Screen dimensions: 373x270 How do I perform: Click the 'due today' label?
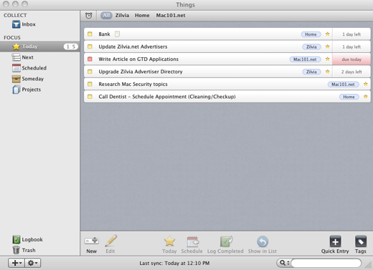351,59
